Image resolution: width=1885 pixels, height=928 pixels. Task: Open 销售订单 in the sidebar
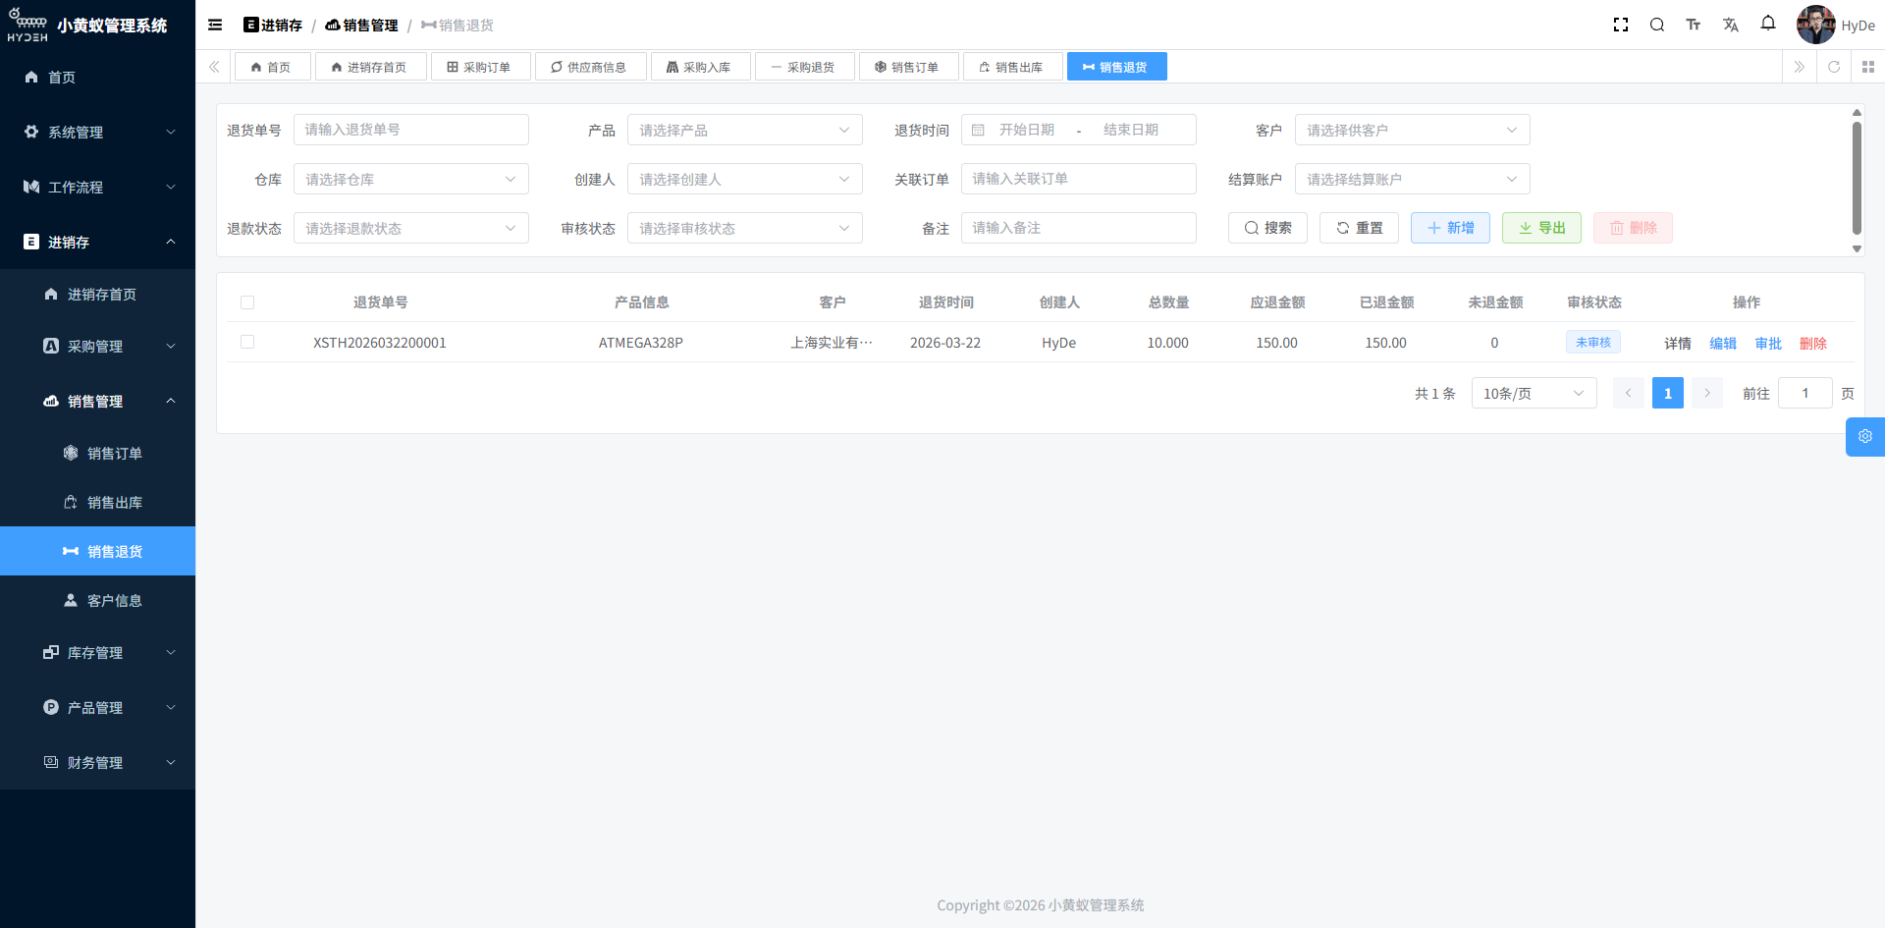click(97, 454)
